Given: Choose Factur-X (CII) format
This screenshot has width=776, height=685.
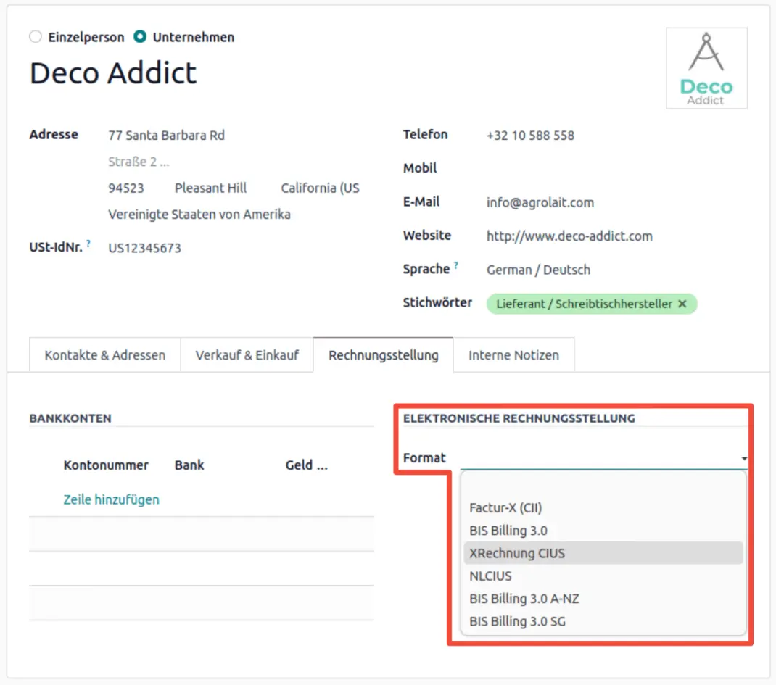Looking at the screenshot, I should point(603,508).
